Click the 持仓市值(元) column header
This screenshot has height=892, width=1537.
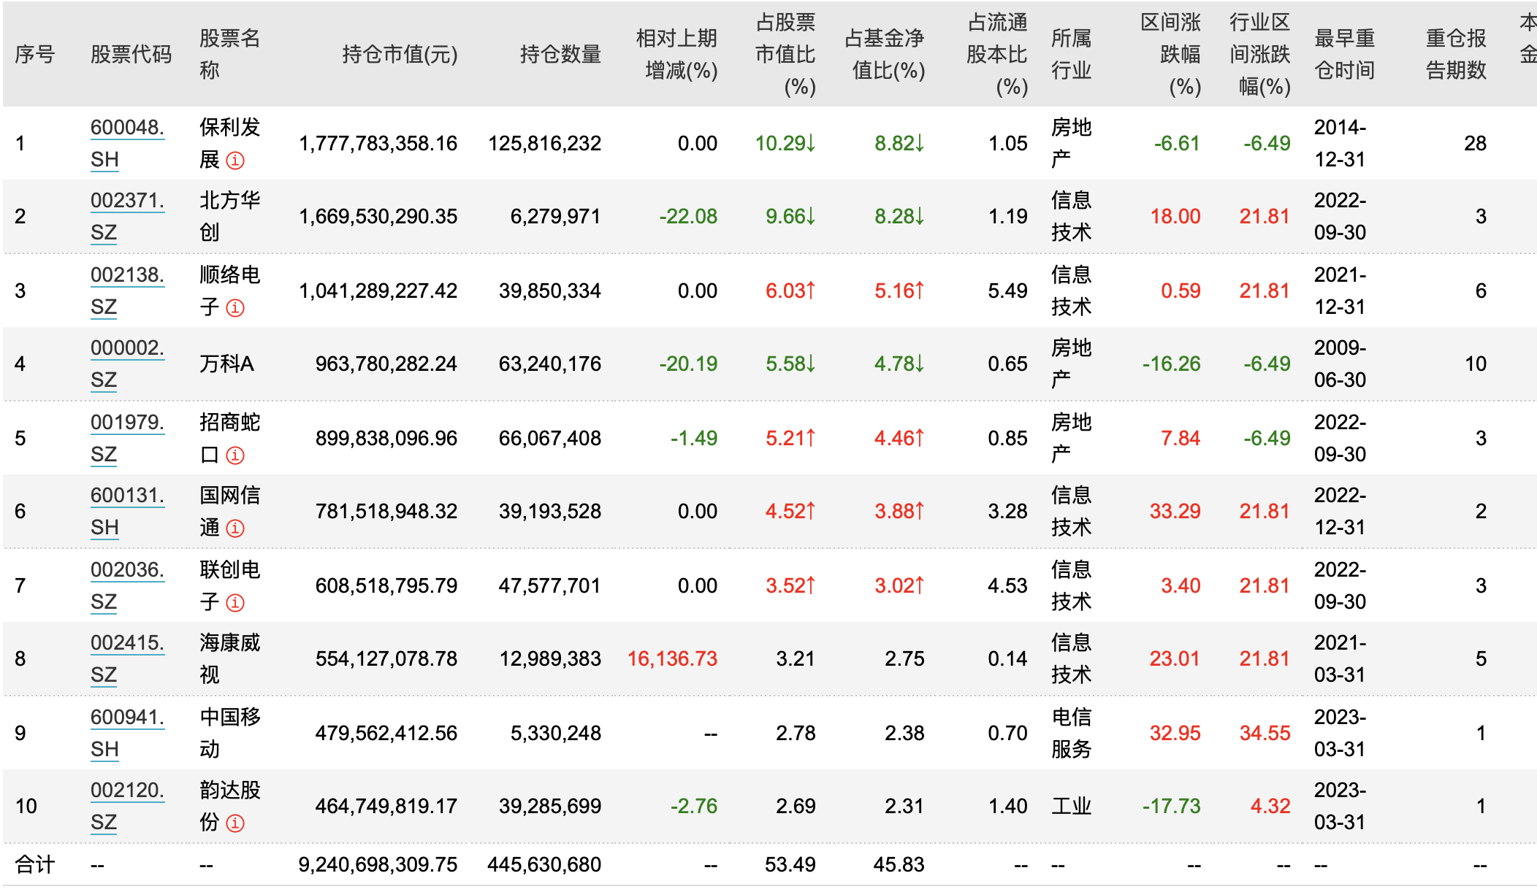click(400, 54)
